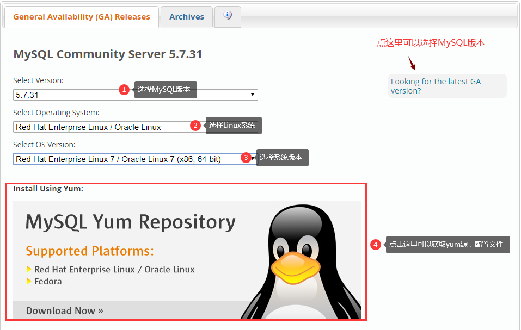Click the 'Select OS Version:' label

44,145
